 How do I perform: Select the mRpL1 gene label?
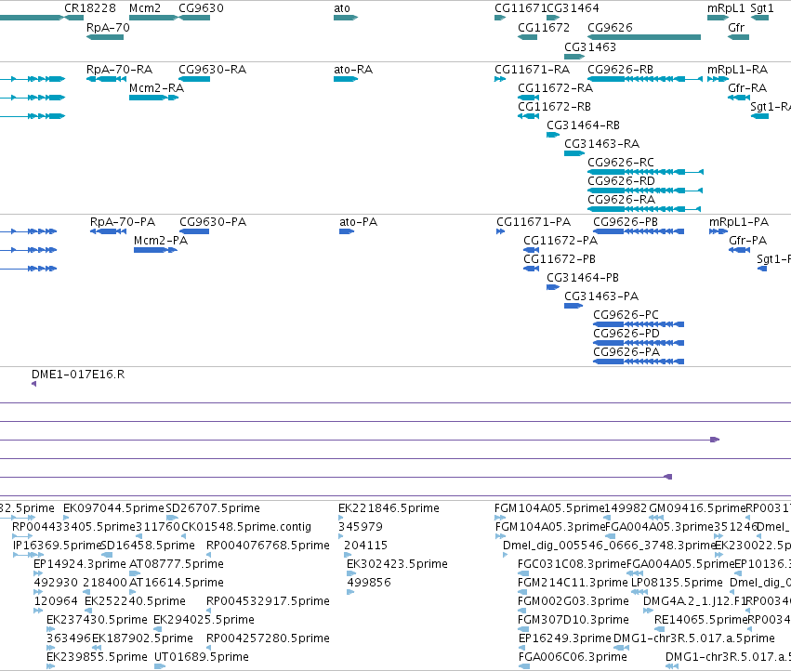tap(726, 8)
